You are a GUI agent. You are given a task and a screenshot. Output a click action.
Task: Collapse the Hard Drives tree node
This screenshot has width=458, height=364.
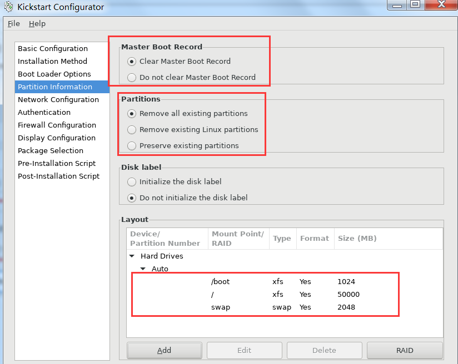point(132,256)
